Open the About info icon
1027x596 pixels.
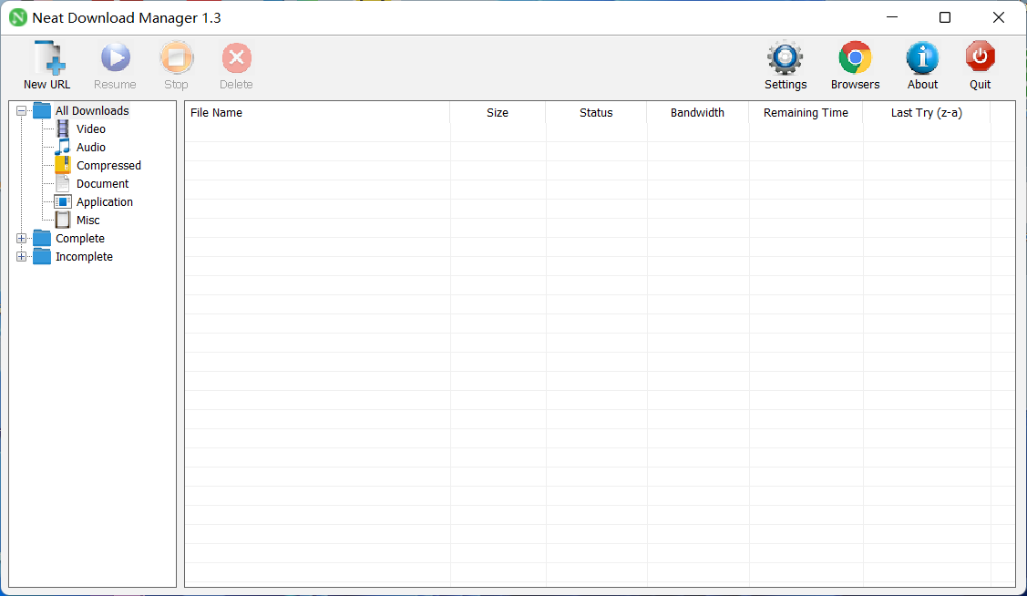pos(922,58)
